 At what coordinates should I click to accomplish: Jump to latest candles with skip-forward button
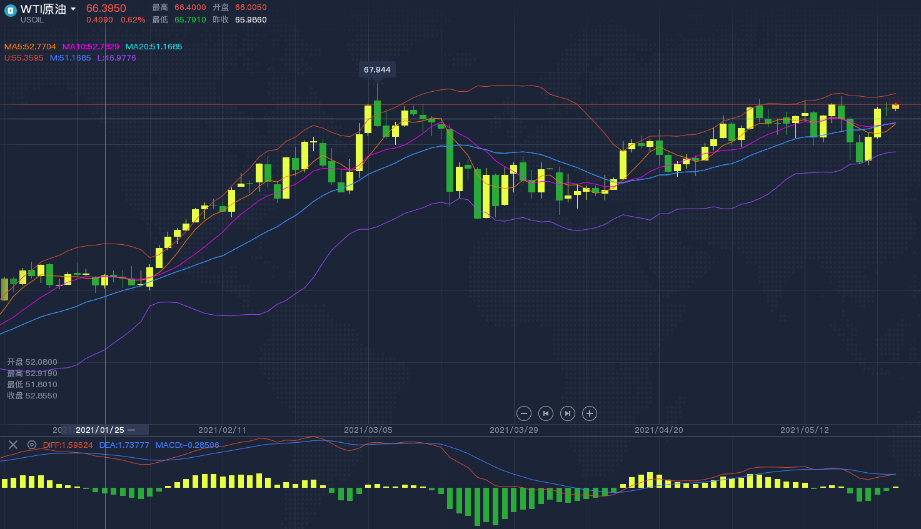(x=567, y=413)
